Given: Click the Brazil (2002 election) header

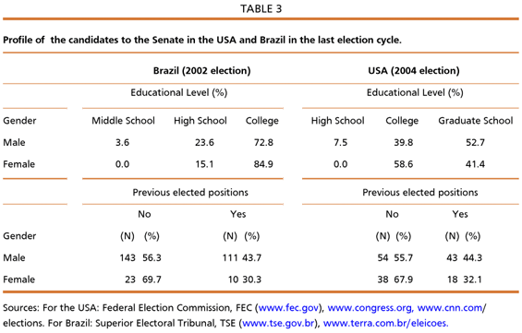Looking at the screenshot, I should click(x=201, y=71).
